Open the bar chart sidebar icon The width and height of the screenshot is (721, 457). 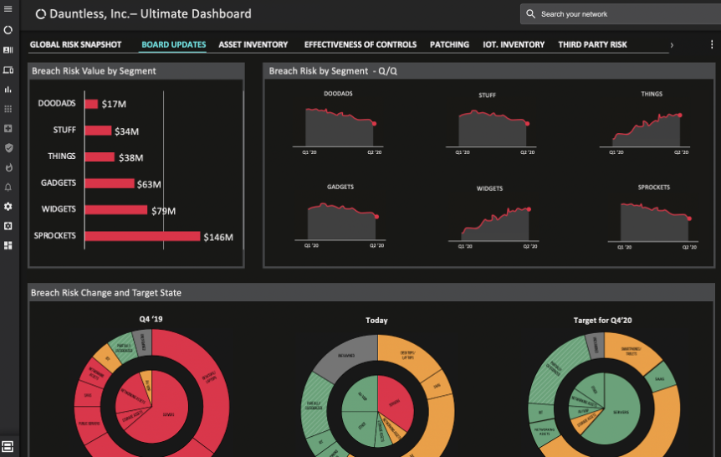point(8,90)
